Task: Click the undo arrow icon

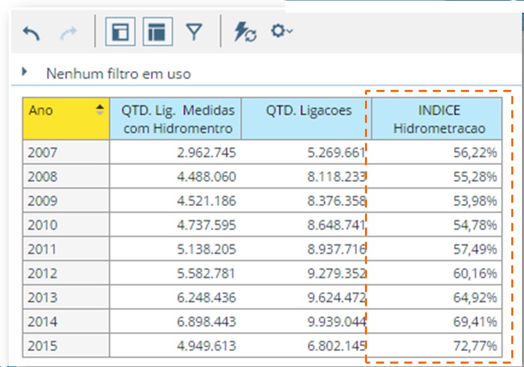Action: [32, 32]
